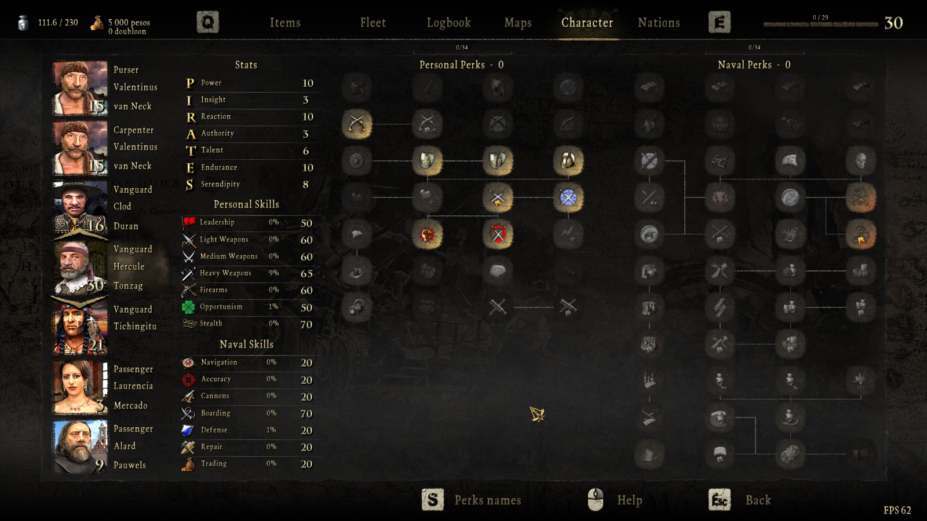The width and height of the screenshot is (927, 521).
Task: Click the blue Defense skill icon
Action: pos(188,430)
